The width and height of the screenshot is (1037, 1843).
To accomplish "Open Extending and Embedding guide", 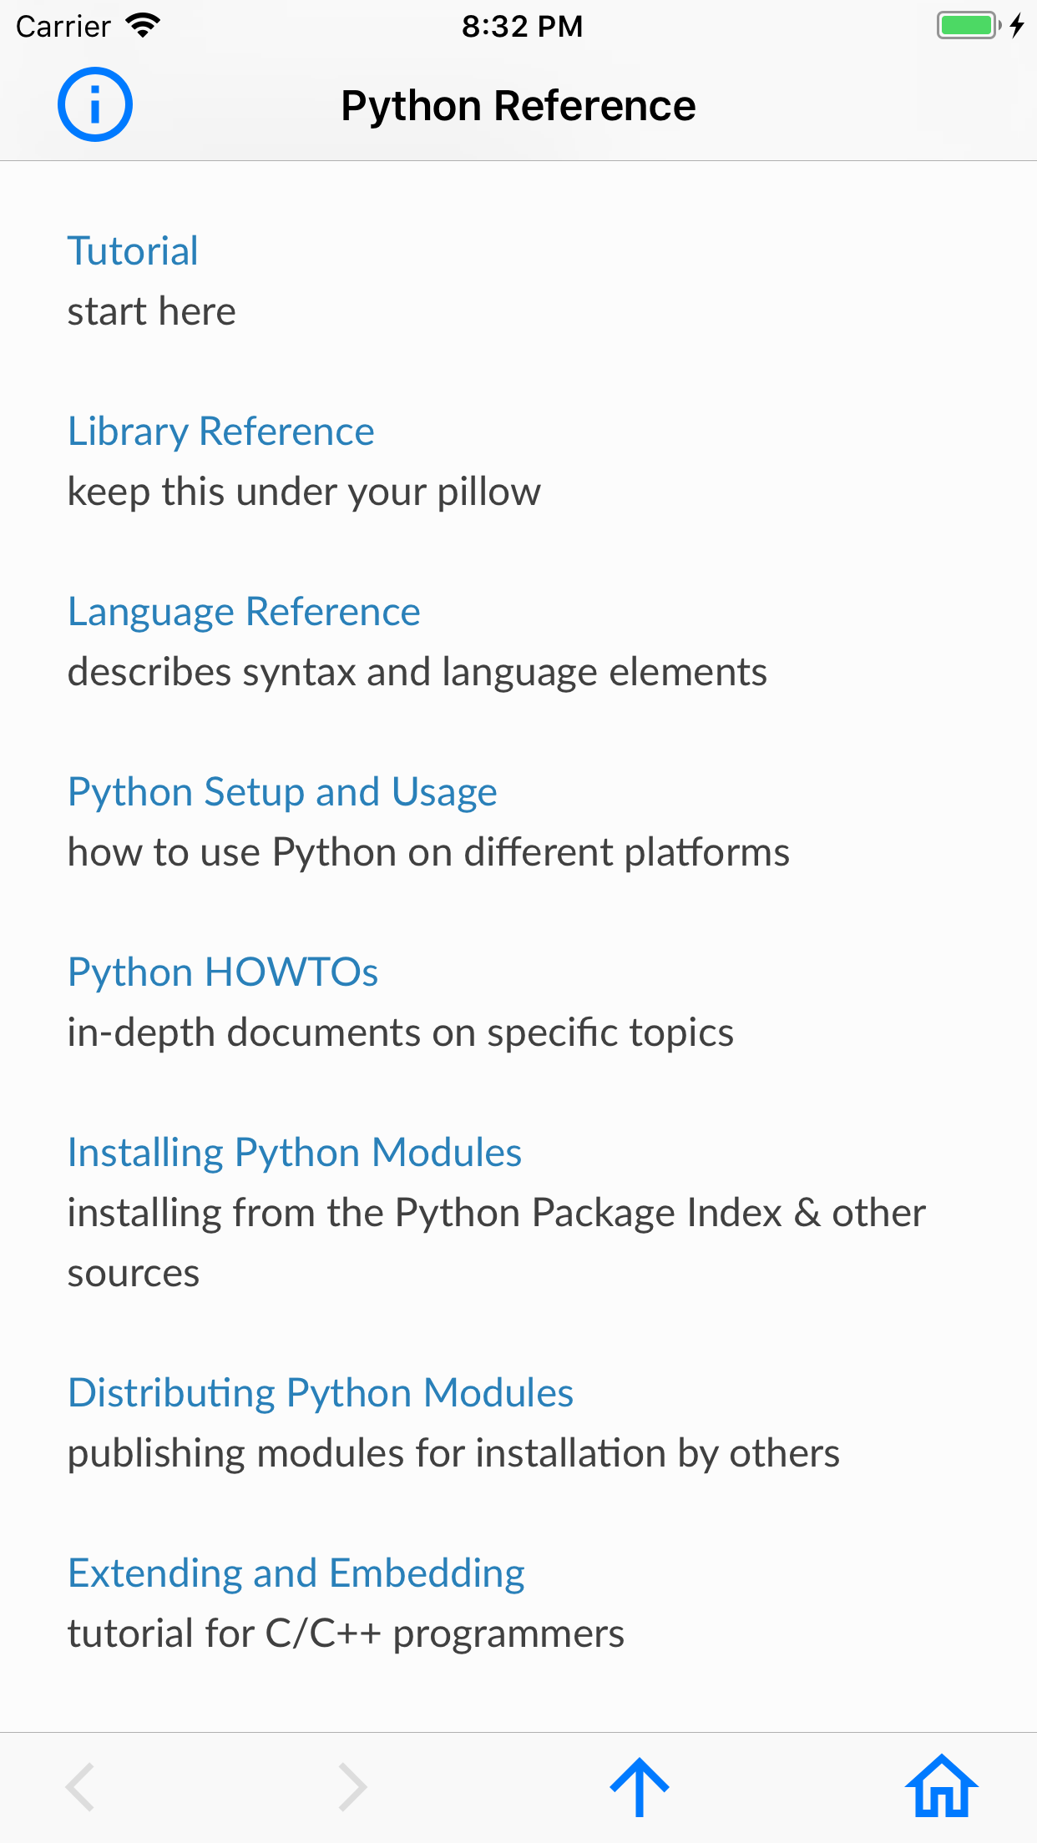I will (x=296, y=1573).
